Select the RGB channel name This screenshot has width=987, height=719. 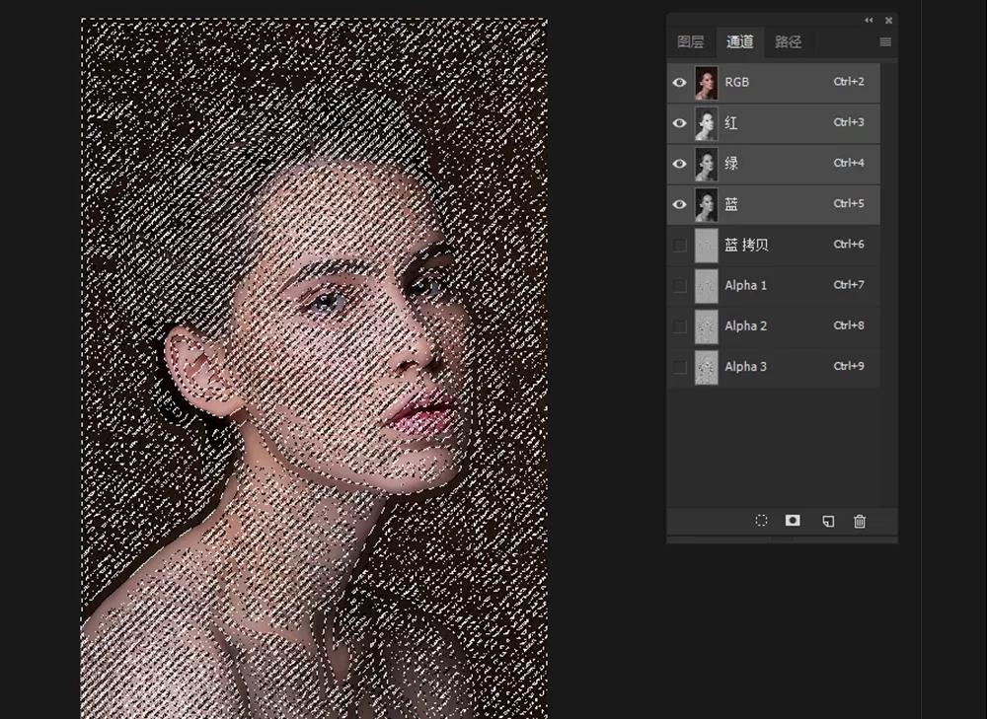[x=737, y=82]
